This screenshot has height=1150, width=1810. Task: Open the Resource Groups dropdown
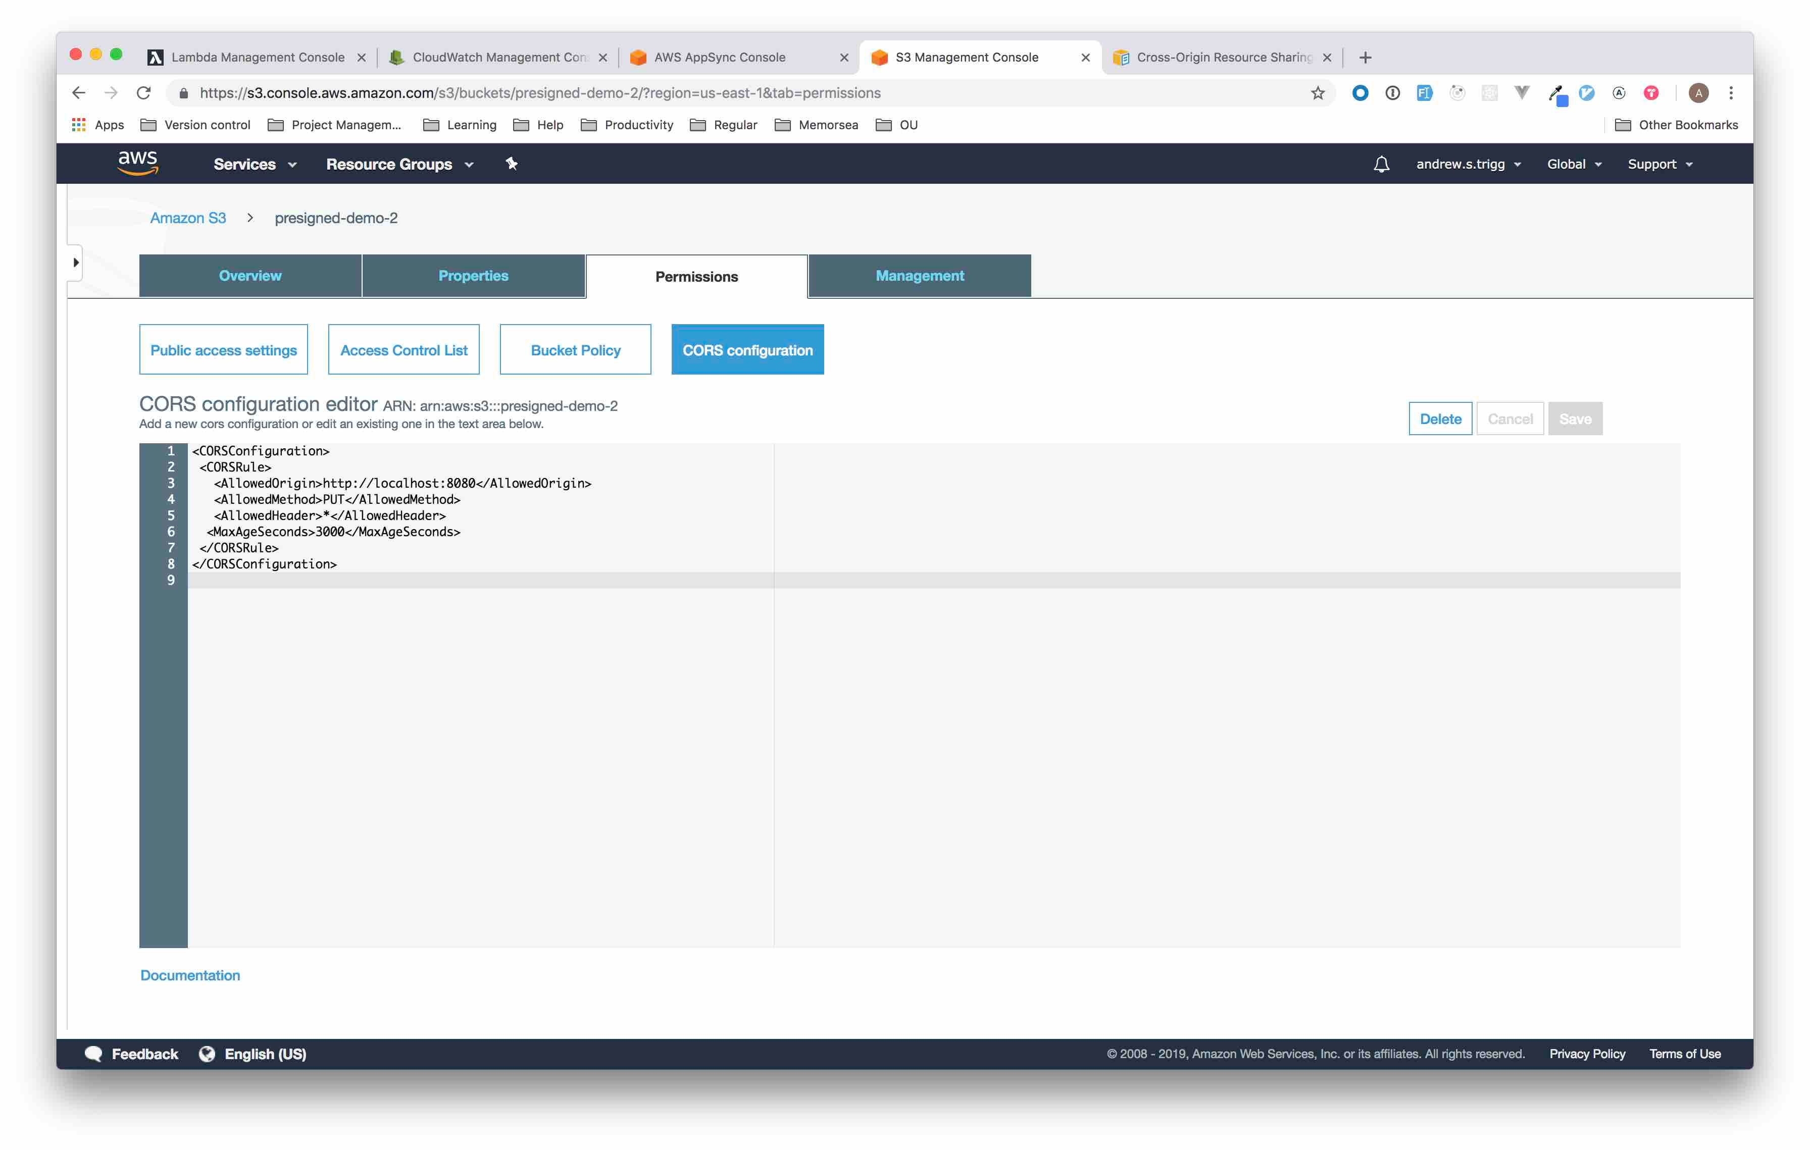pos(399,164)
